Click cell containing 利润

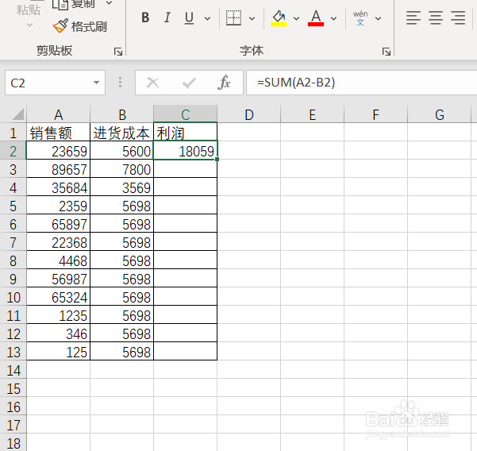click(185, 132)
